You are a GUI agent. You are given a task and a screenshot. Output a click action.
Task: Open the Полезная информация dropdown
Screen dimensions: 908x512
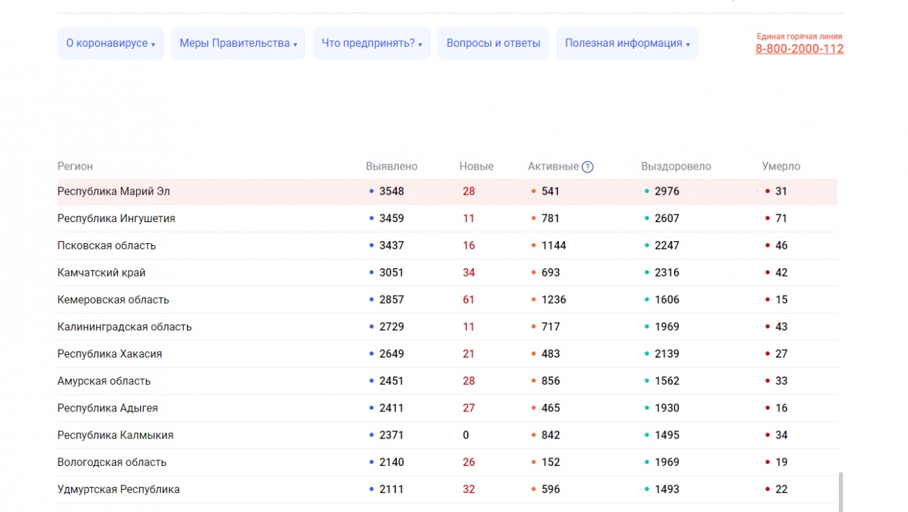(x=627, y=43)
